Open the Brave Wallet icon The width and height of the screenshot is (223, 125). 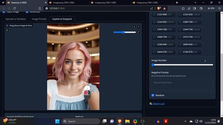click(x=201, y=8)
